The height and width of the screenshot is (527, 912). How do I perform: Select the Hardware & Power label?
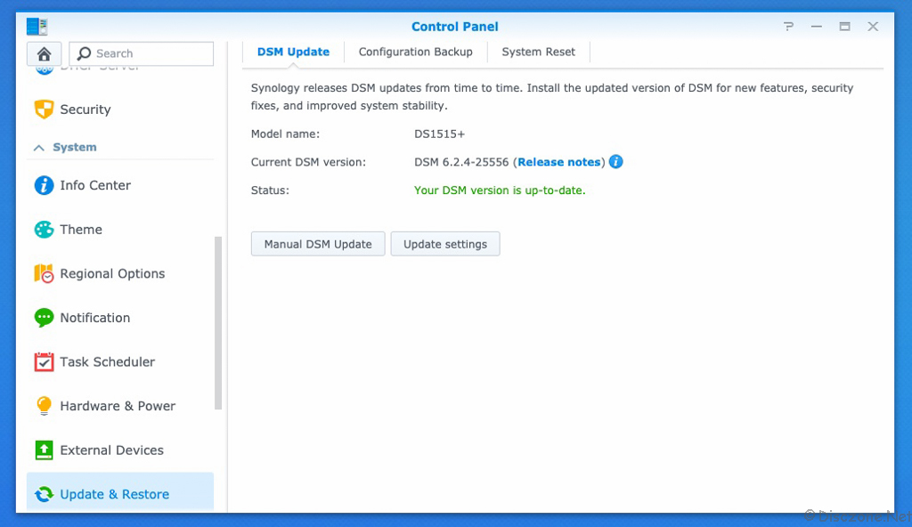point(118,406)
